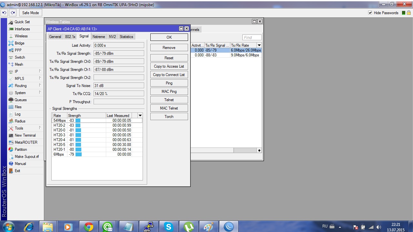
Task: Click the Ping button
Action: (x=169, y=83)
